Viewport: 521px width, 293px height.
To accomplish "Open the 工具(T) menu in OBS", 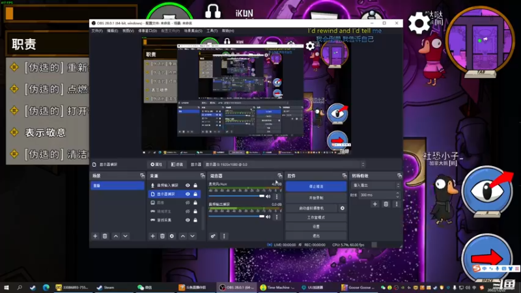I will tap(212, 31).
